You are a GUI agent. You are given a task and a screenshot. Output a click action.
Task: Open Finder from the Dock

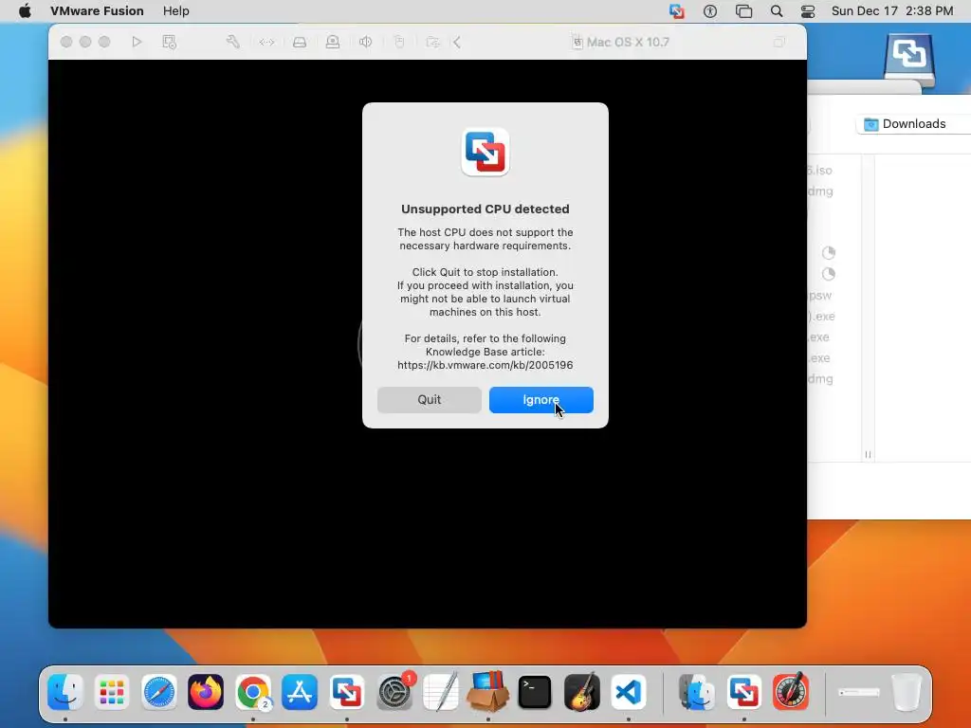pyautogui.click(x=65, y=691)
